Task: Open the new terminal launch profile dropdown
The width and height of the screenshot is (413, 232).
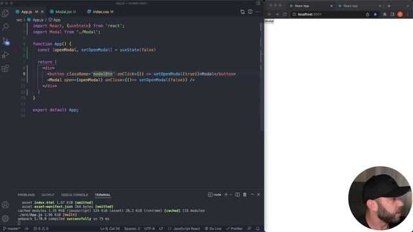Action: point(231,195)
